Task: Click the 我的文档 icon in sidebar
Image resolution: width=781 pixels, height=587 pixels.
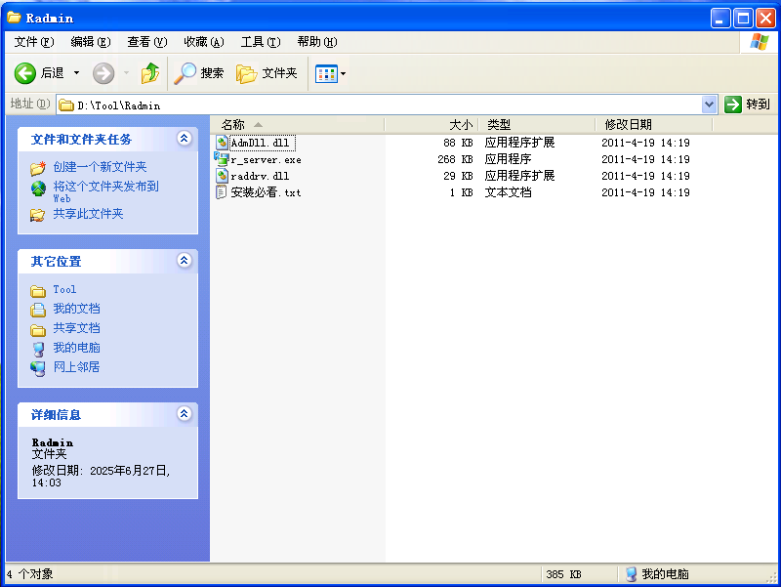Action: click(38, 310)
